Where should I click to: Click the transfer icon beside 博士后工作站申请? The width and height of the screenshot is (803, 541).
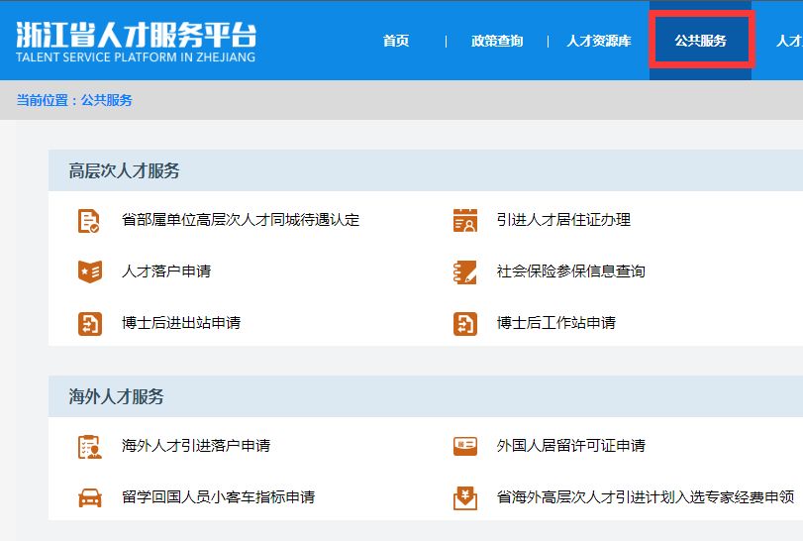pos(465,324)
